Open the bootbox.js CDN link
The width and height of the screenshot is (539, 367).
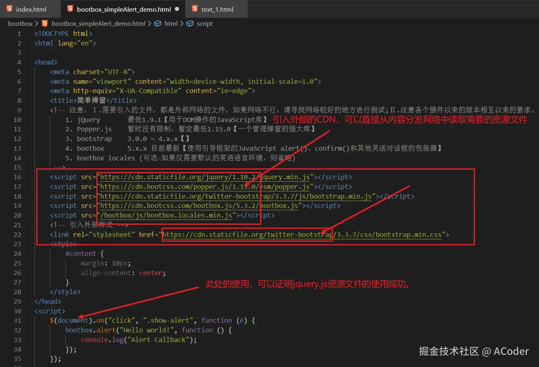(x=199, y=205)
